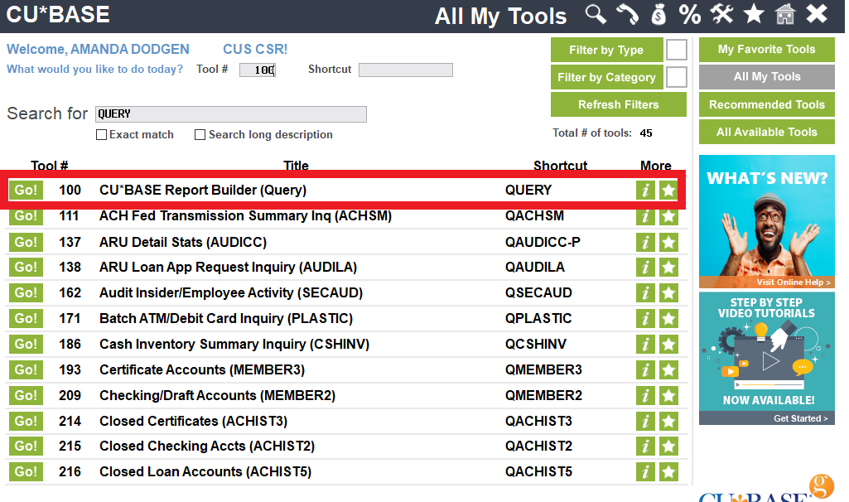Click Go! for tool 111 ACHSM
This screenshot has height=502, width=849.
pyautogui.click(x=26, y=216)
